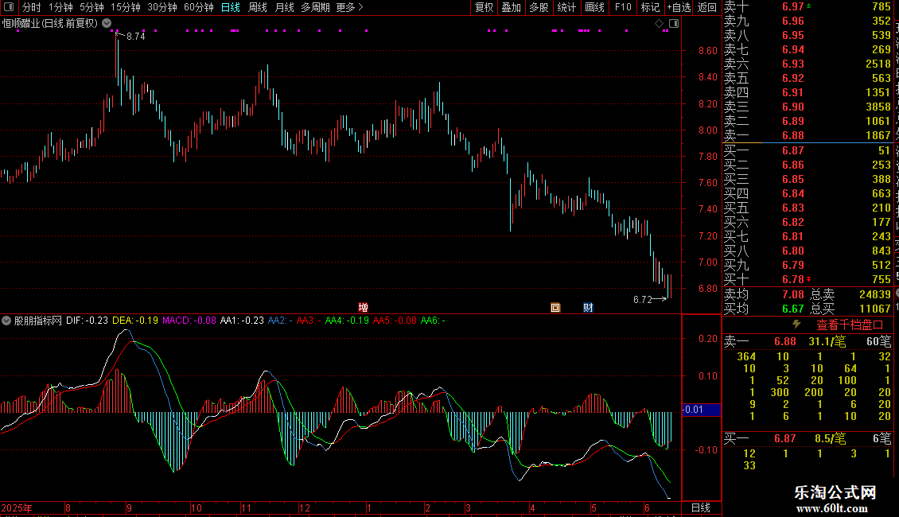Click the 0.20 MACD axis label

[707, 339]
